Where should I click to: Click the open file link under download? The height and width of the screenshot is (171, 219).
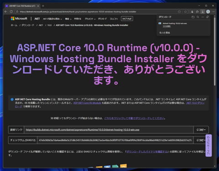[167, 26]
